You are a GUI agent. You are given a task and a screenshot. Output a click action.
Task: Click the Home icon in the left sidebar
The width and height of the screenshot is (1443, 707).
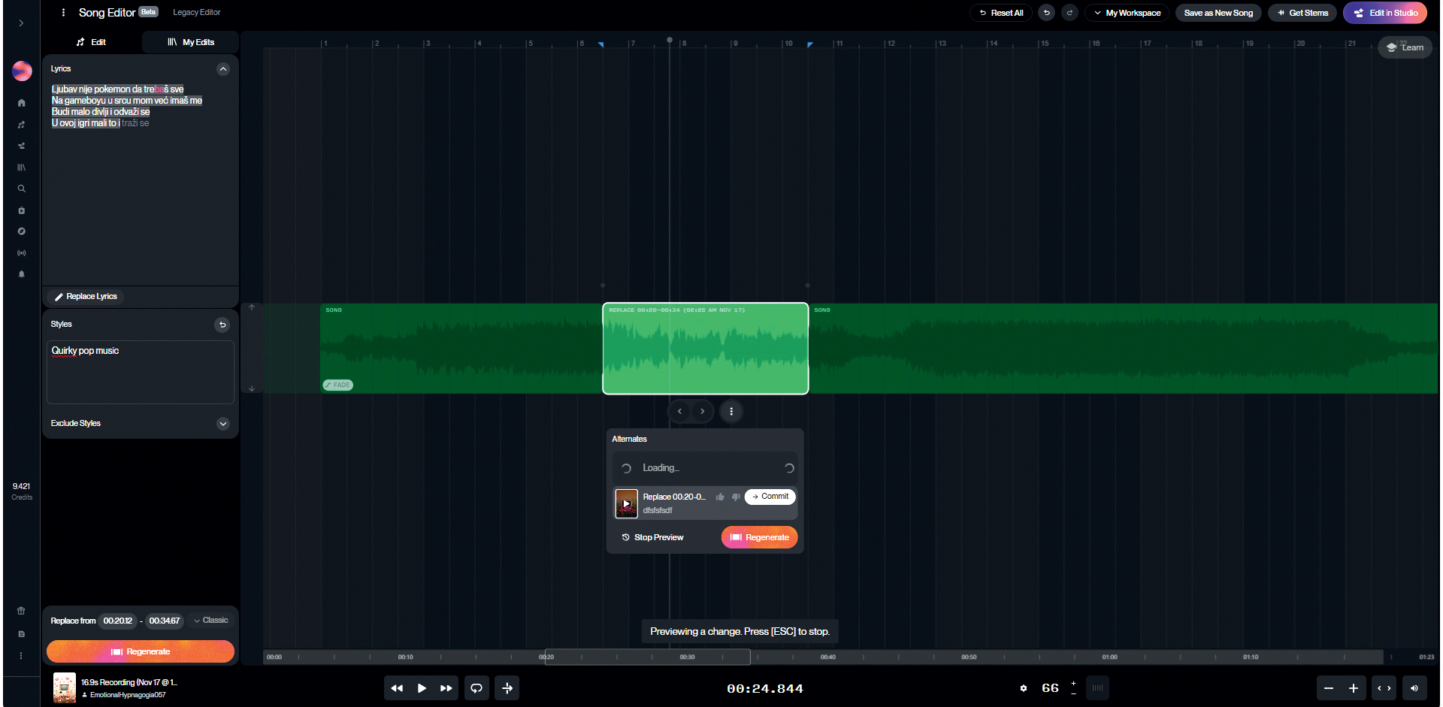(x=22, y=103)
